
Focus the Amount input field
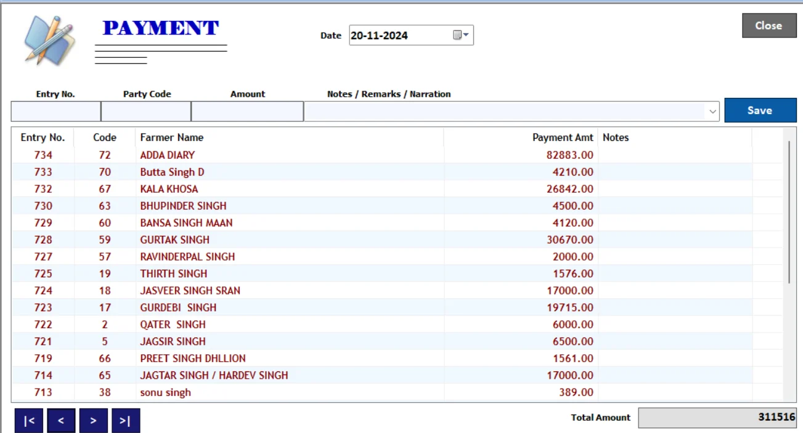point(247,111)
